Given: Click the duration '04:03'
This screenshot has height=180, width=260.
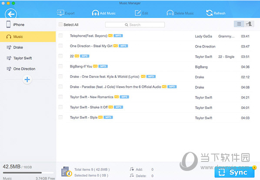Looking at the screenshot, I should 245,118.
